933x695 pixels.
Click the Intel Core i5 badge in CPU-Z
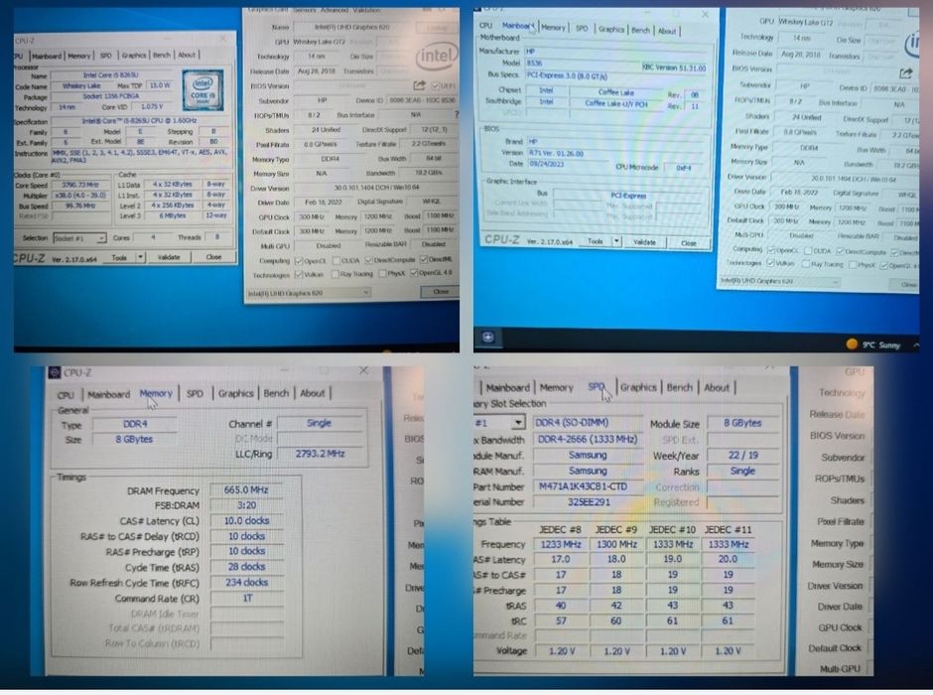pyautogui.click(x=202, y=89)
